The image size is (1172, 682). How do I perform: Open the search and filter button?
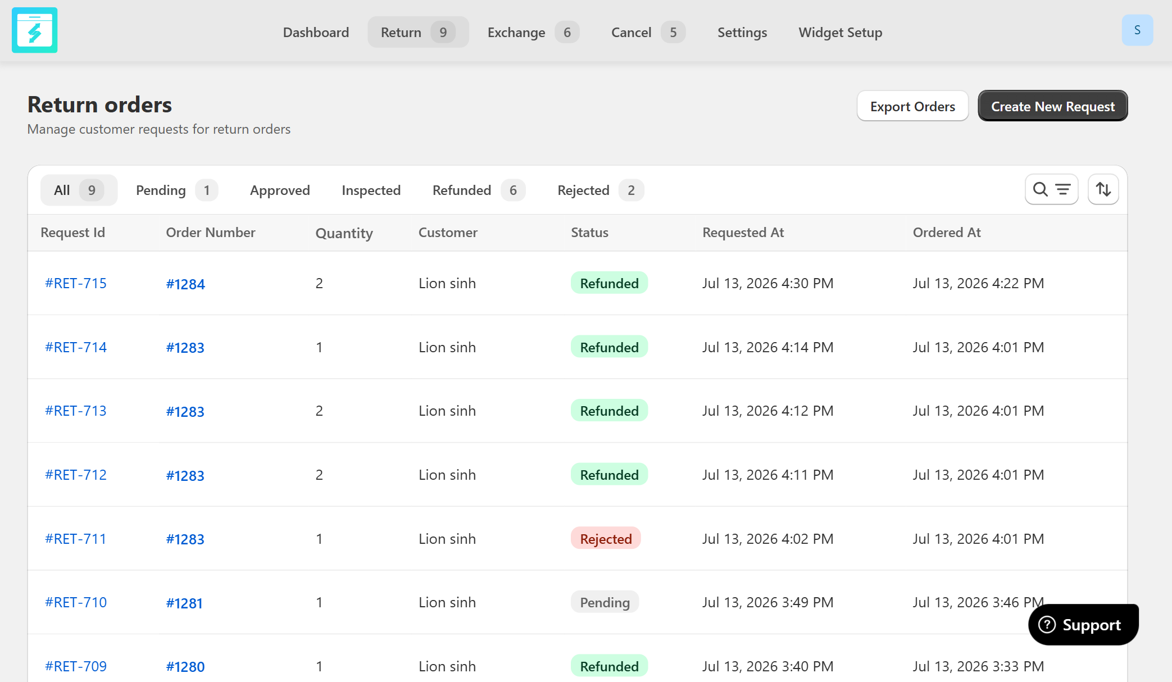point(1051,190)
